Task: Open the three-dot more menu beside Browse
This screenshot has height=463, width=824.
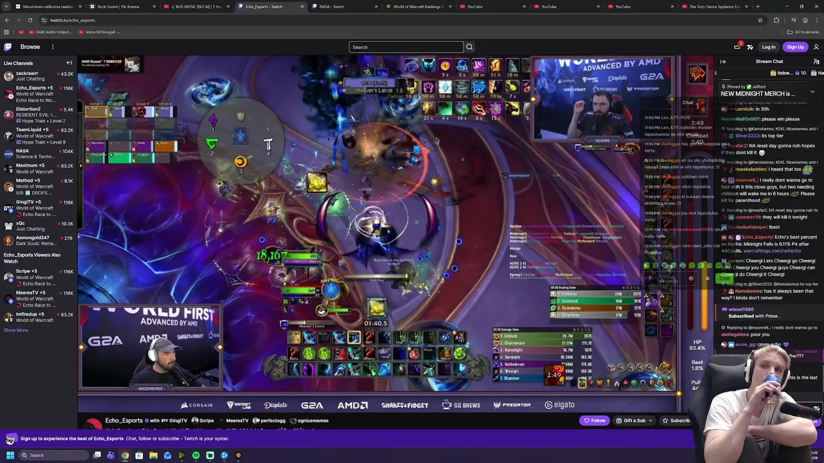Action: pyautogui.click(x=53, y=47)
